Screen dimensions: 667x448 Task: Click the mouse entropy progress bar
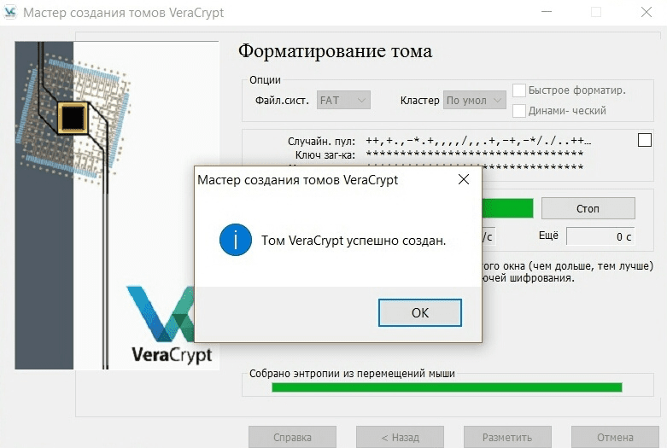pyautogui.click(x=447, y=387)
